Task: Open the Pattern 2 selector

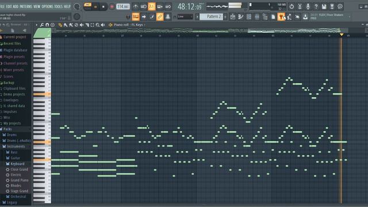Action: click(211, 17)
